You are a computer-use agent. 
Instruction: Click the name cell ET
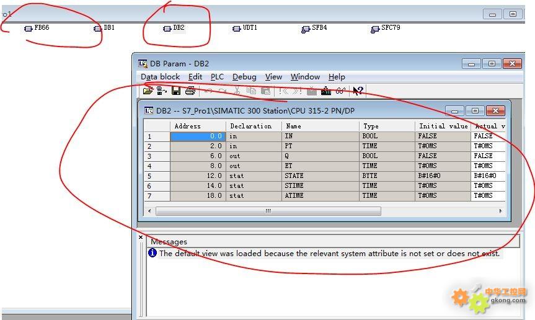321,166
